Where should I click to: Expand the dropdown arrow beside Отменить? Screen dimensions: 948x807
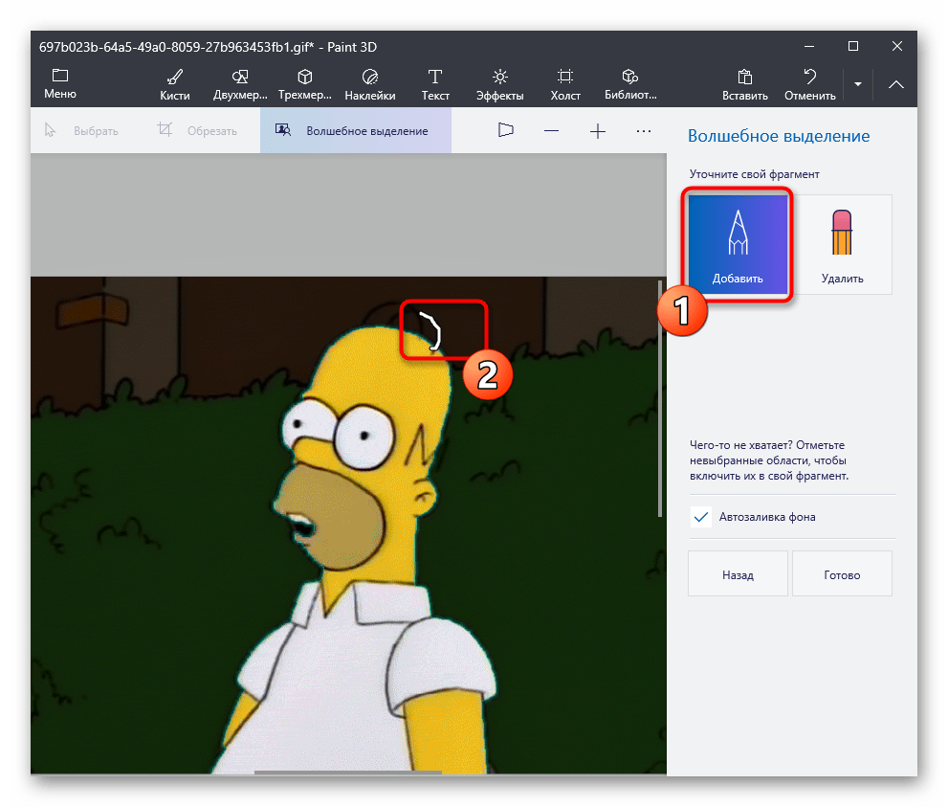click(x=858, y=84)
